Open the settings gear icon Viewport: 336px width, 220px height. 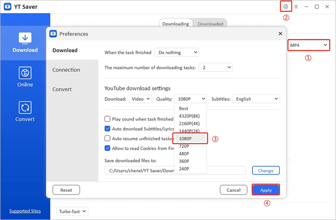(x=286, y=7)
